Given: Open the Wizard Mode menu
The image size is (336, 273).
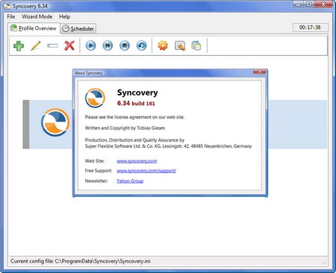Looking at the screenshot, I should pos(37,16).
